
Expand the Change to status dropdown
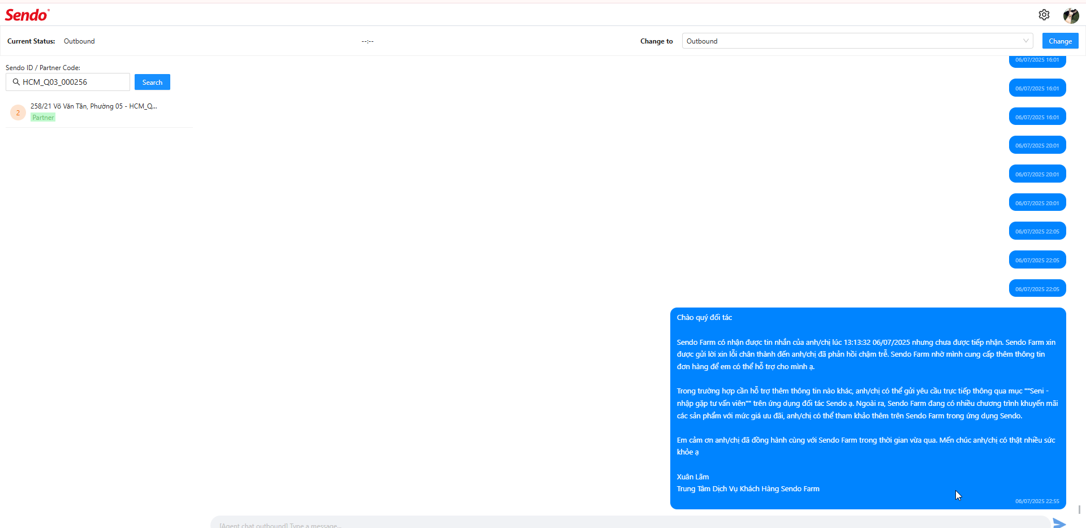(857, 41)
